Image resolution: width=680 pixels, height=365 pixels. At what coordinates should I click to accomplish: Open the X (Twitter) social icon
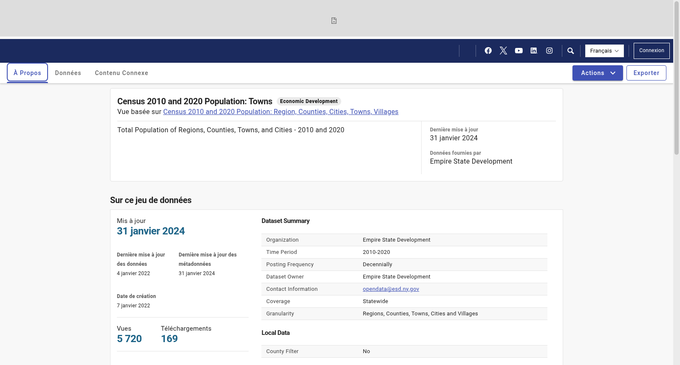coord(504,50)
